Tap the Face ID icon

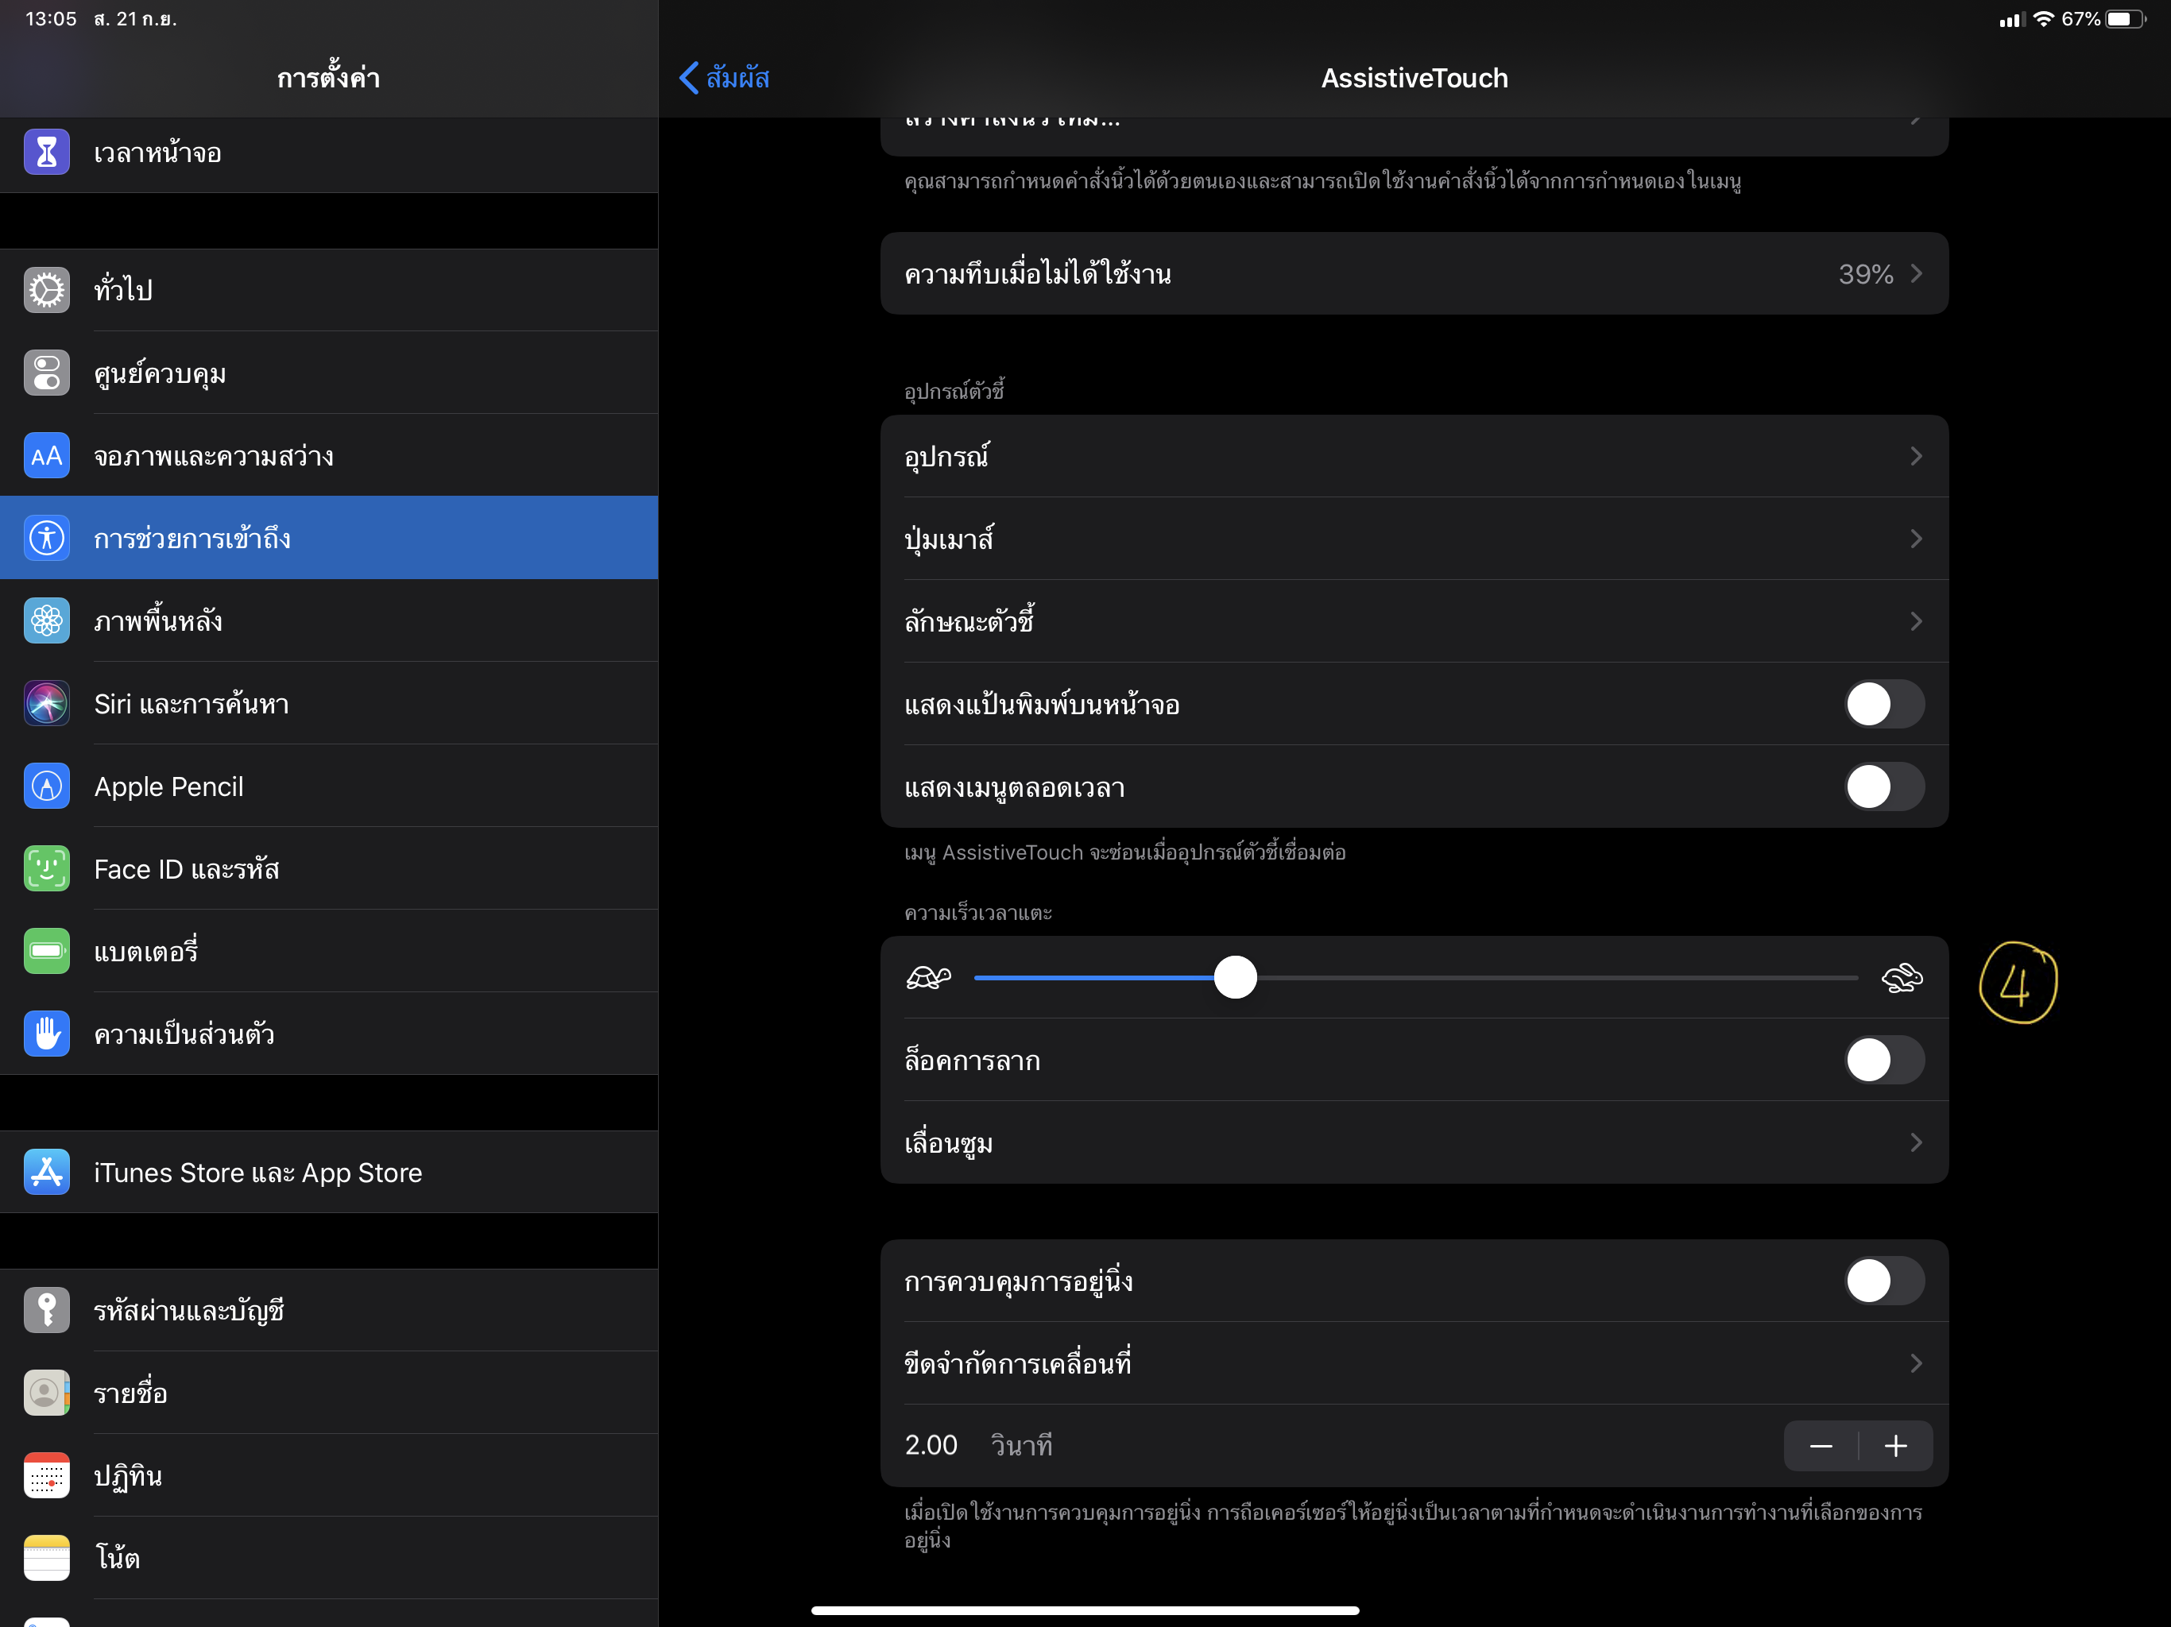46,868
